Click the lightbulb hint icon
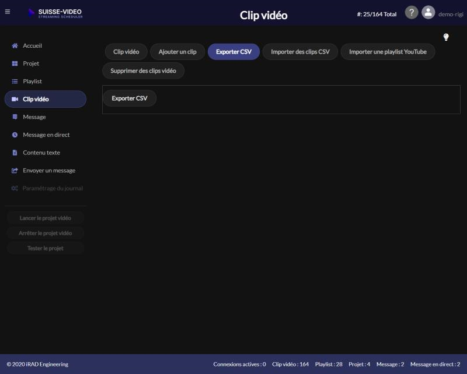Viewport: 467px width, 374px height. point(445,37)
